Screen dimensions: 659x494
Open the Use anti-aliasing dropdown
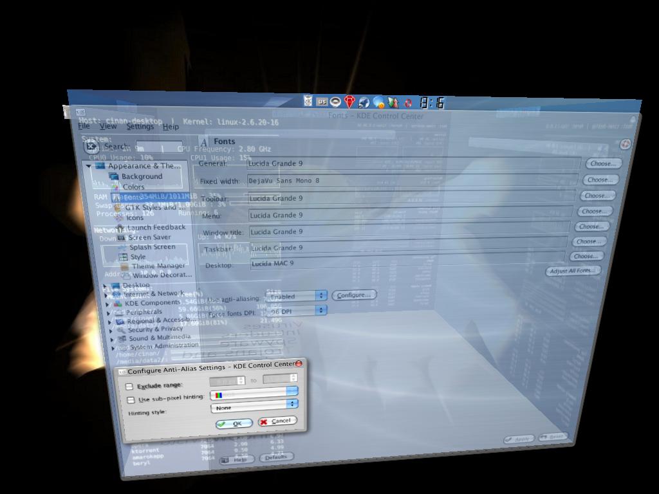click(296, 296)
